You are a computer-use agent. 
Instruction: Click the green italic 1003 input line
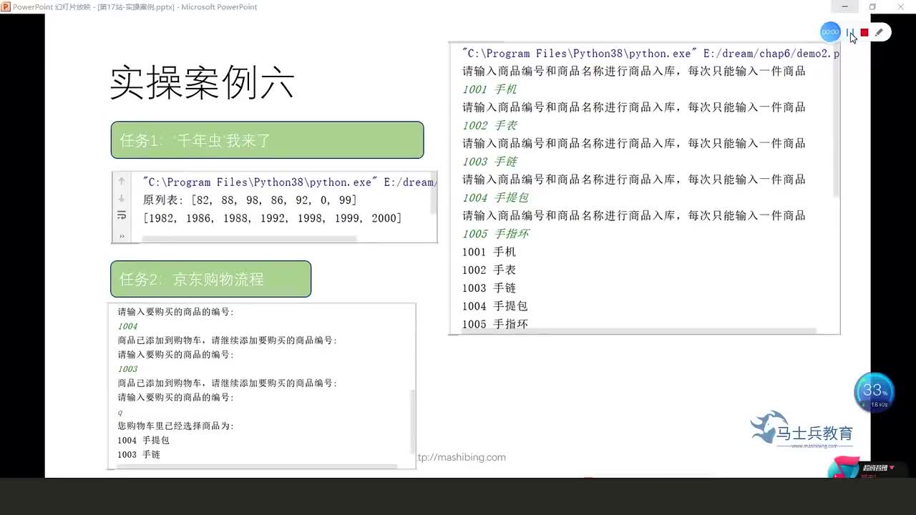tap(127, 369)
